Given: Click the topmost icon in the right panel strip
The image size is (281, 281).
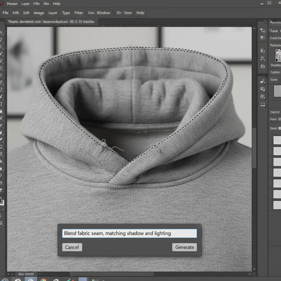Looking at the screenshot, I should point(263,30).
